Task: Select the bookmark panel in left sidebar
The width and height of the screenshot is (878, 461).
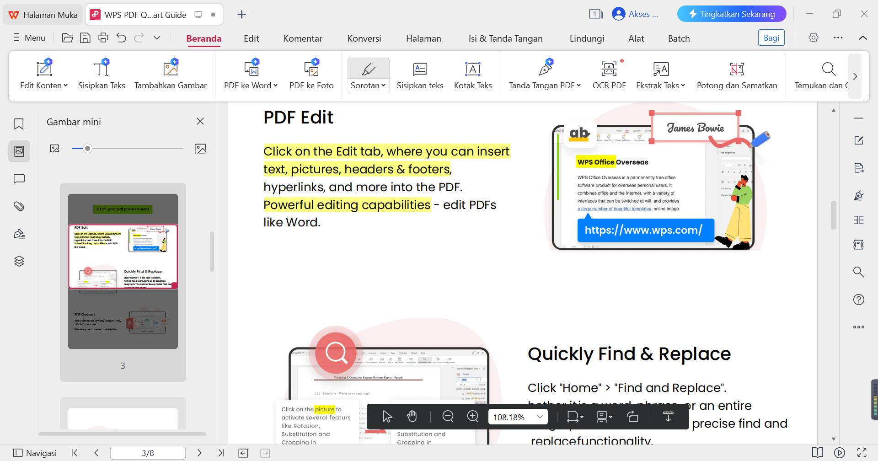Action: (19, 123)
